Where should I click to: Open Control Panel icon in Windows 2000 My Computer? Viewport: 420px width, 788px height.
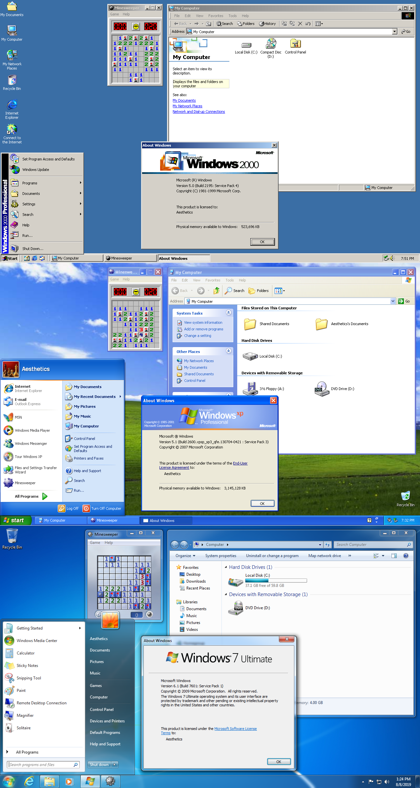(x=295, y=46)
